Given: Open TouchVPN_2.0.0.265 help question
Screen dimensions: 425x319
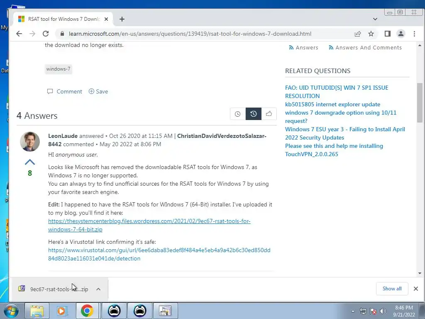Looking at the screenshot, I should tap(334, 150).
